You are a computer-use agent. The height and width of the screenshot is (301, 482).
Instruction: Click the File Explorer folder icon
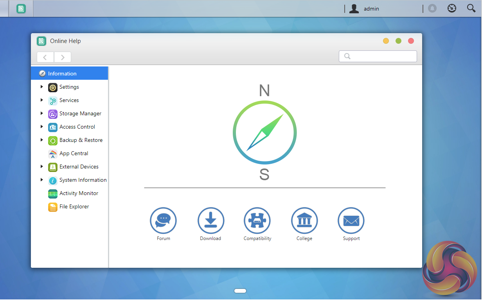point(53,207)
